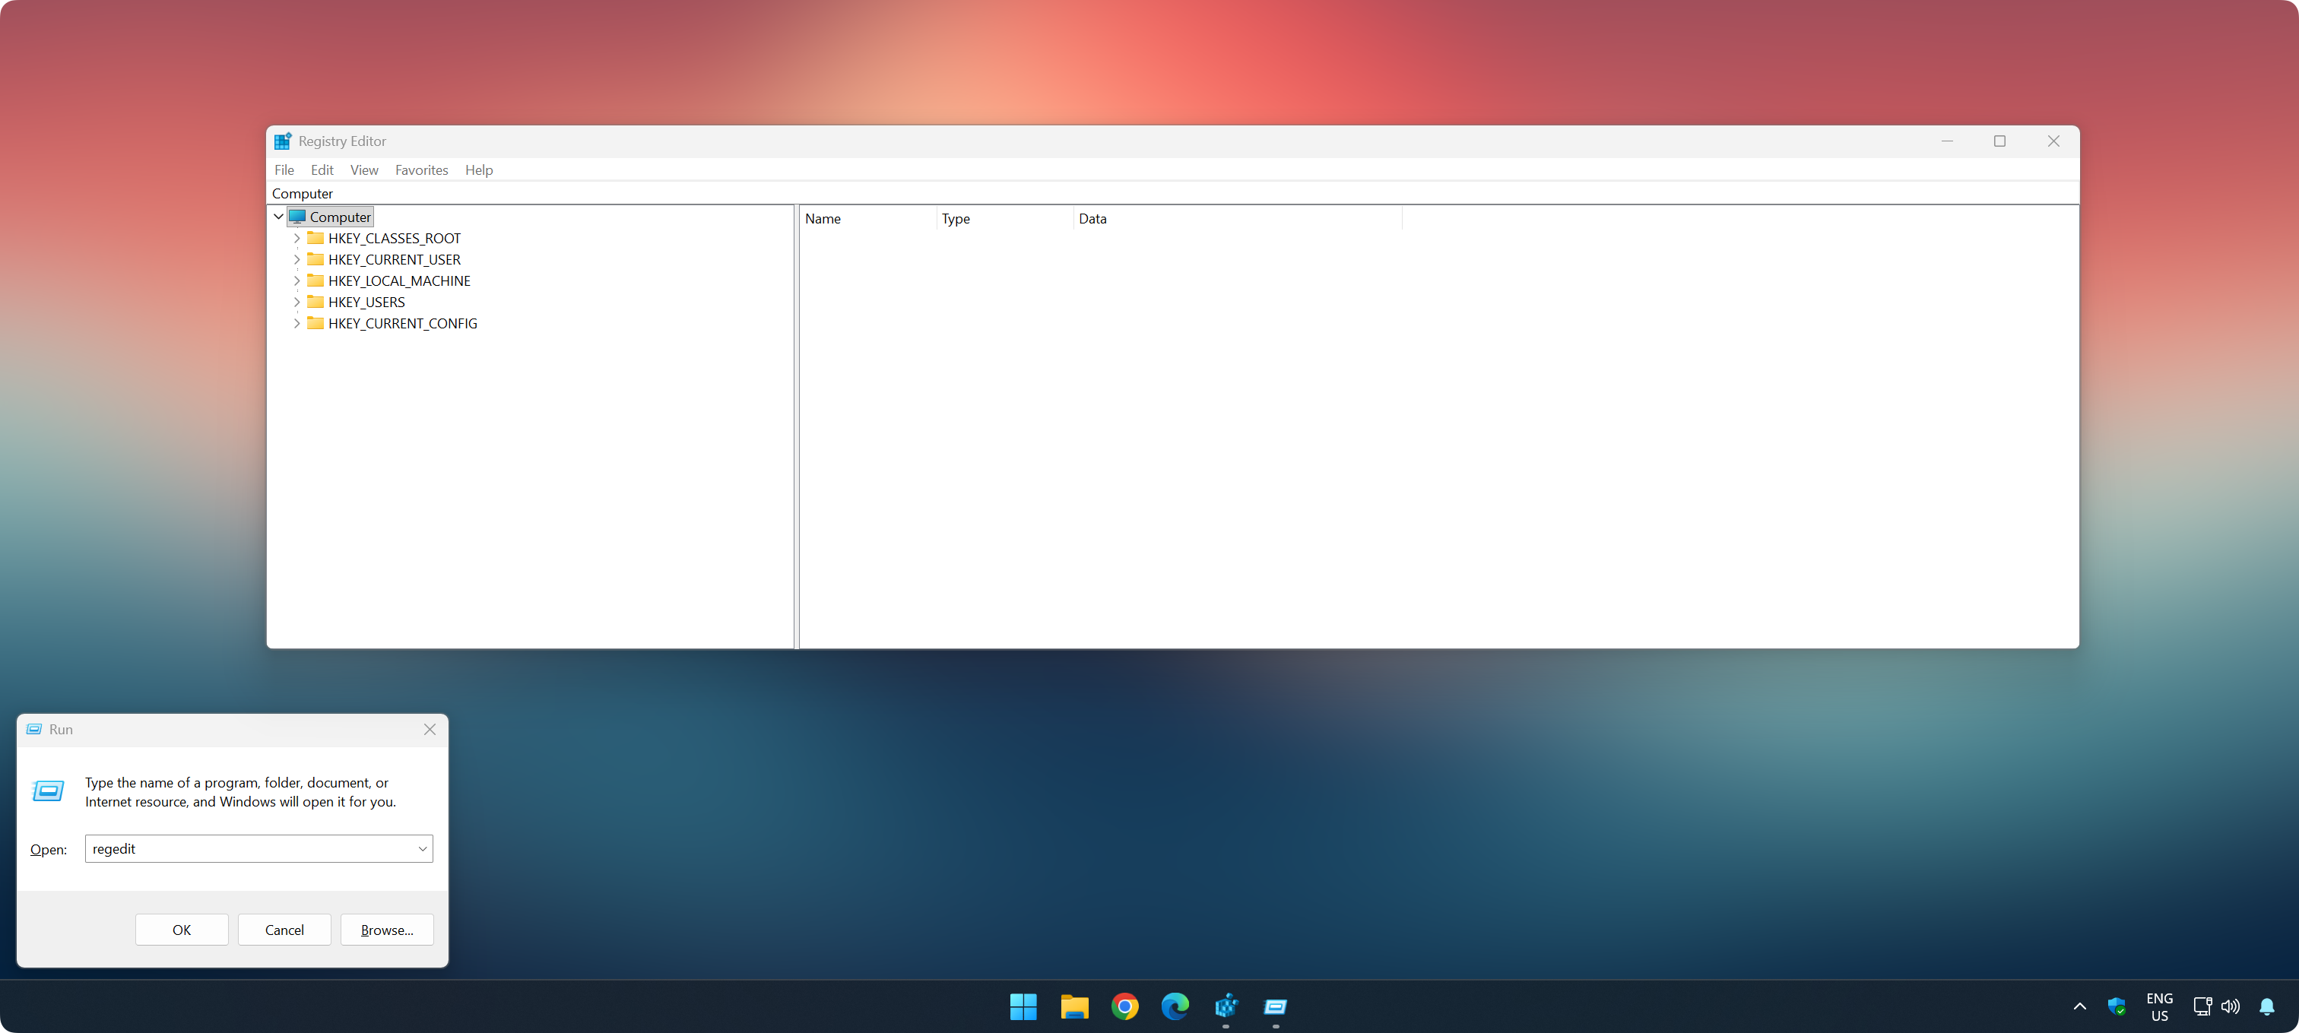This screenshot has width=2299, height=1033.
Task: Open notifications bell in system tray
Action: (x=2266, y=1006)
